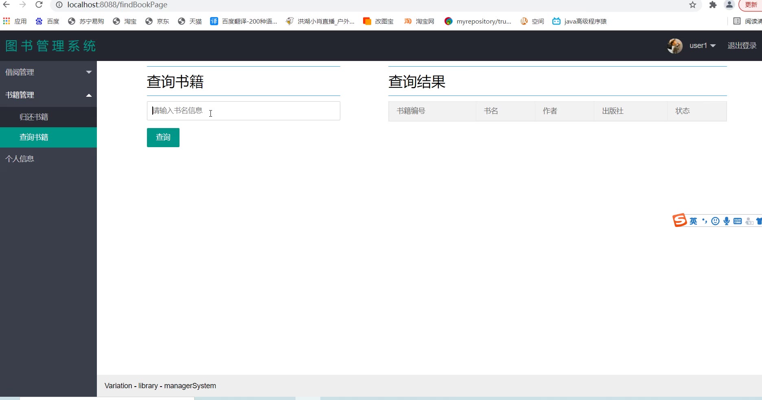Open the java高级程序猿 bookmark

coord(580,21)
